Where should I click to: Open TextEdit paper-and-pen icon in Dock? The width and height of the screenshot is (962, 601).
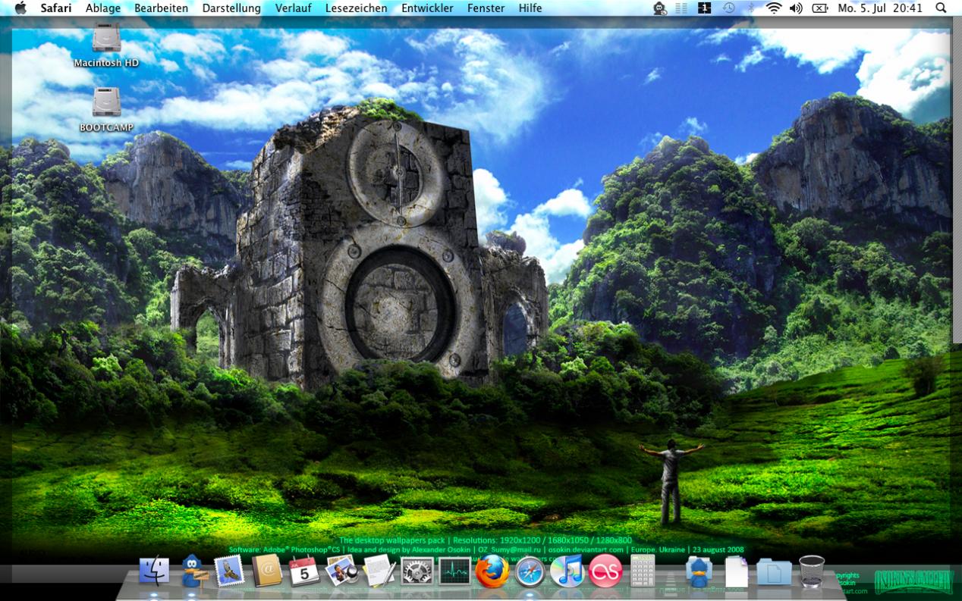pyautogui.click(x=379, y=571)
